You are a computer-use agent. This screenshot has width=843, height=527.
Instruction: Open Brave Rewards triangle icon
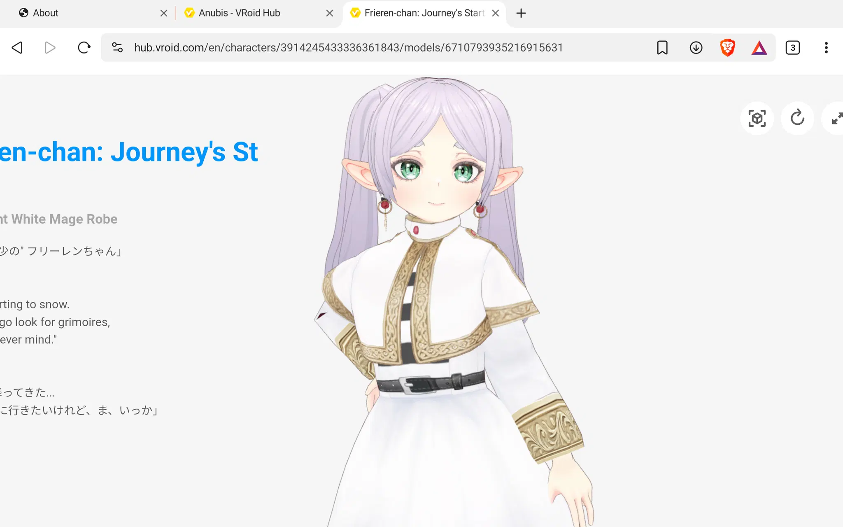coord(759,48)
